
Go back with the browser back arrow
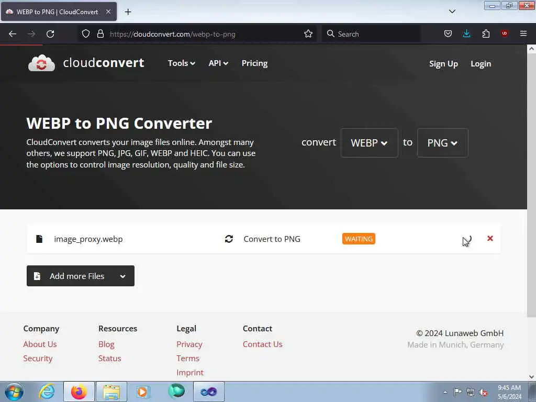pos(13,34)
